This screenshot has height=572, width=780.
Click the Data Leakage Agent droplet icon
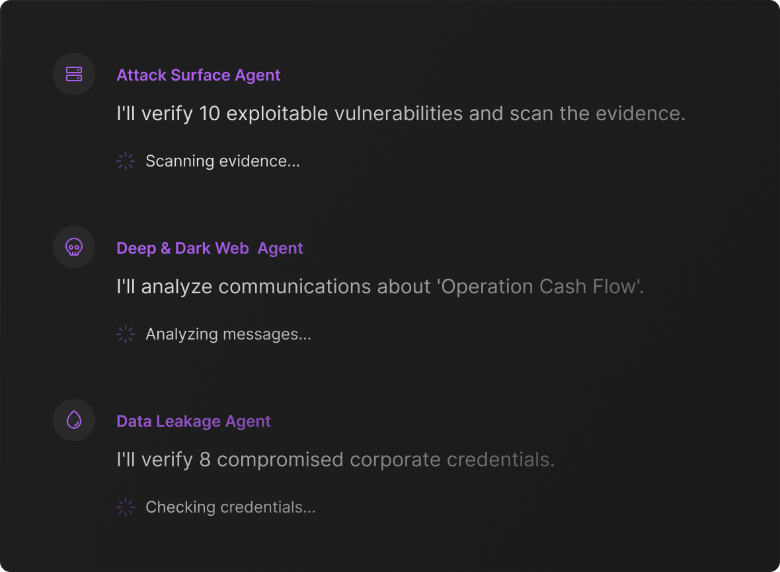pyautogui.click(x=74, y=420)
